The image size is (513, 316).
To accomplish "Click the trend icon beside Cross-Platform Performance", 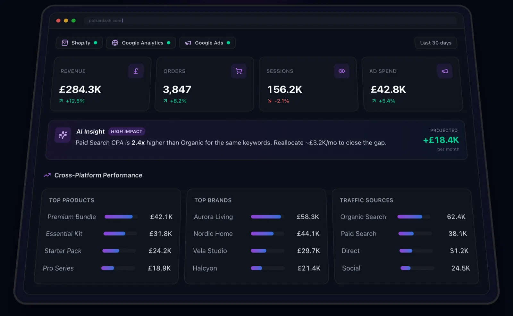I will click(47, 175).
